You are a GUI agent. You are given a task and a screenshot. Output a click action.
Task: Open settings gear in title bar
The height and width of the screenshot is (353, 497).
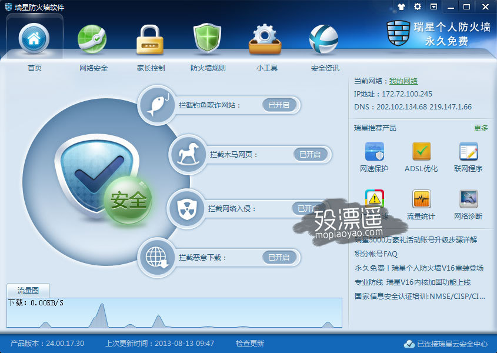coord(418,6)
